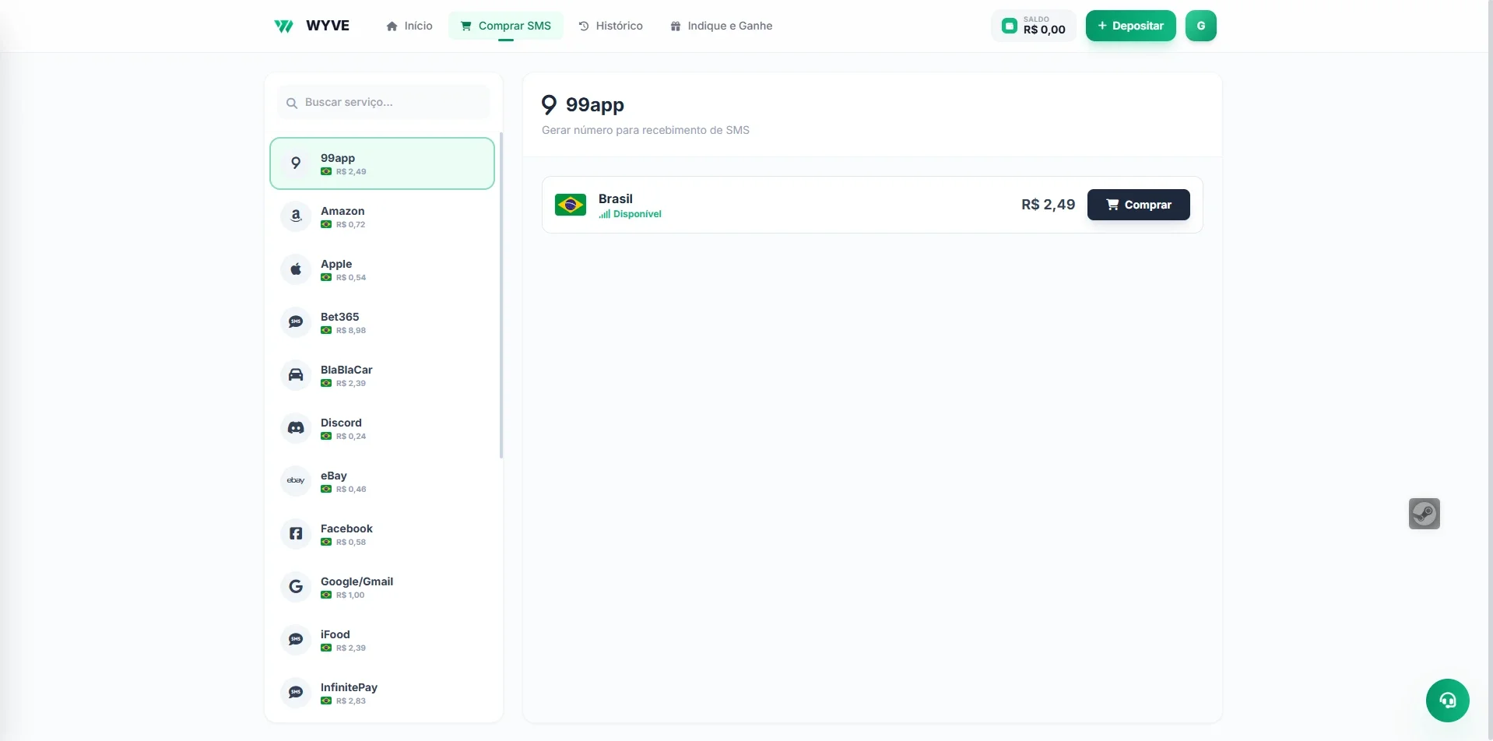The image size is (1493, 741).
Task: Click the iFood R$ 2,39 price
Action: tap(351, 648)
